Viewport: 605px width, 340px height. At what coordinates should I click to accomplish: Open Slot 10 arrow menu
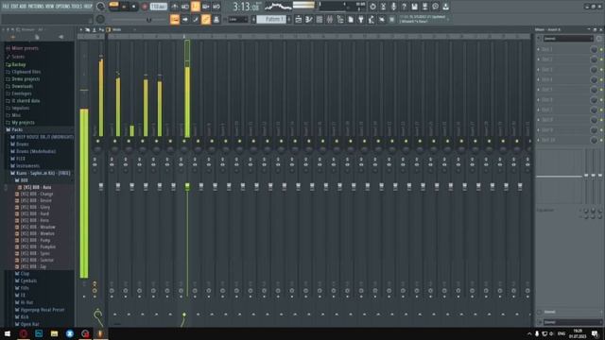[x=539, y=140]
